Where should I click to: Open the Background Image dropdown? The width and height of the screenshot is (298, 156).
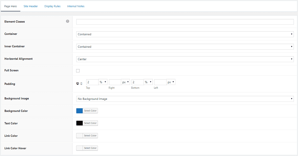tap(185, 99)
